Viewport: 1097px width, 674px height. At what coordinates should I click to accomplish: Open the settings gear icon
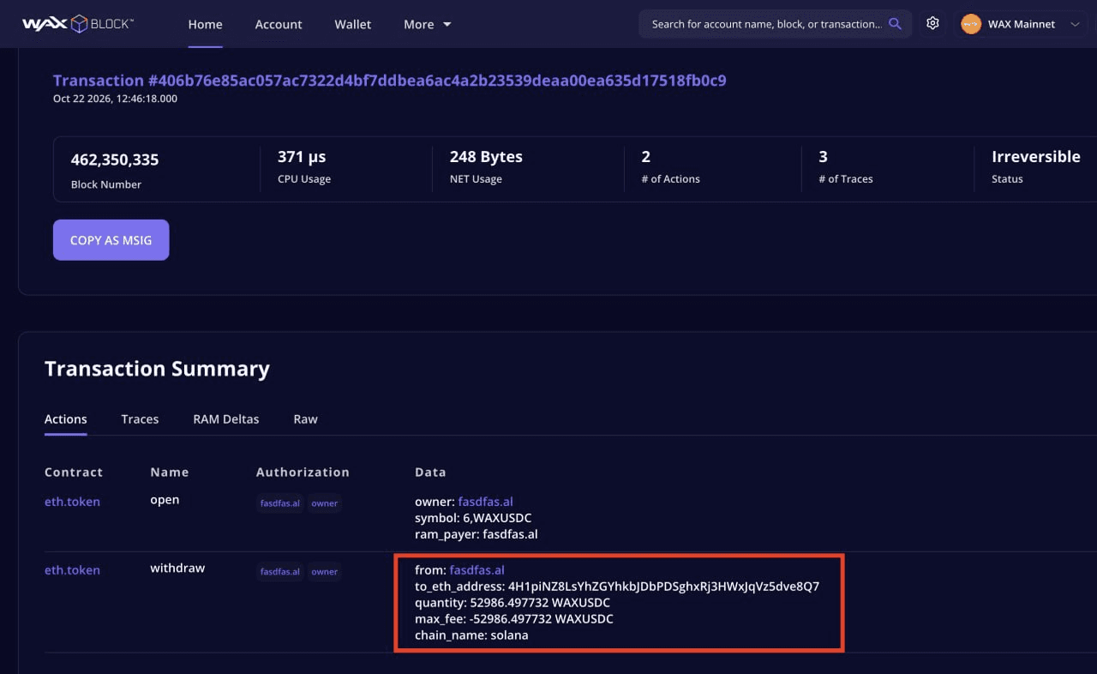(x=933, y=24)
